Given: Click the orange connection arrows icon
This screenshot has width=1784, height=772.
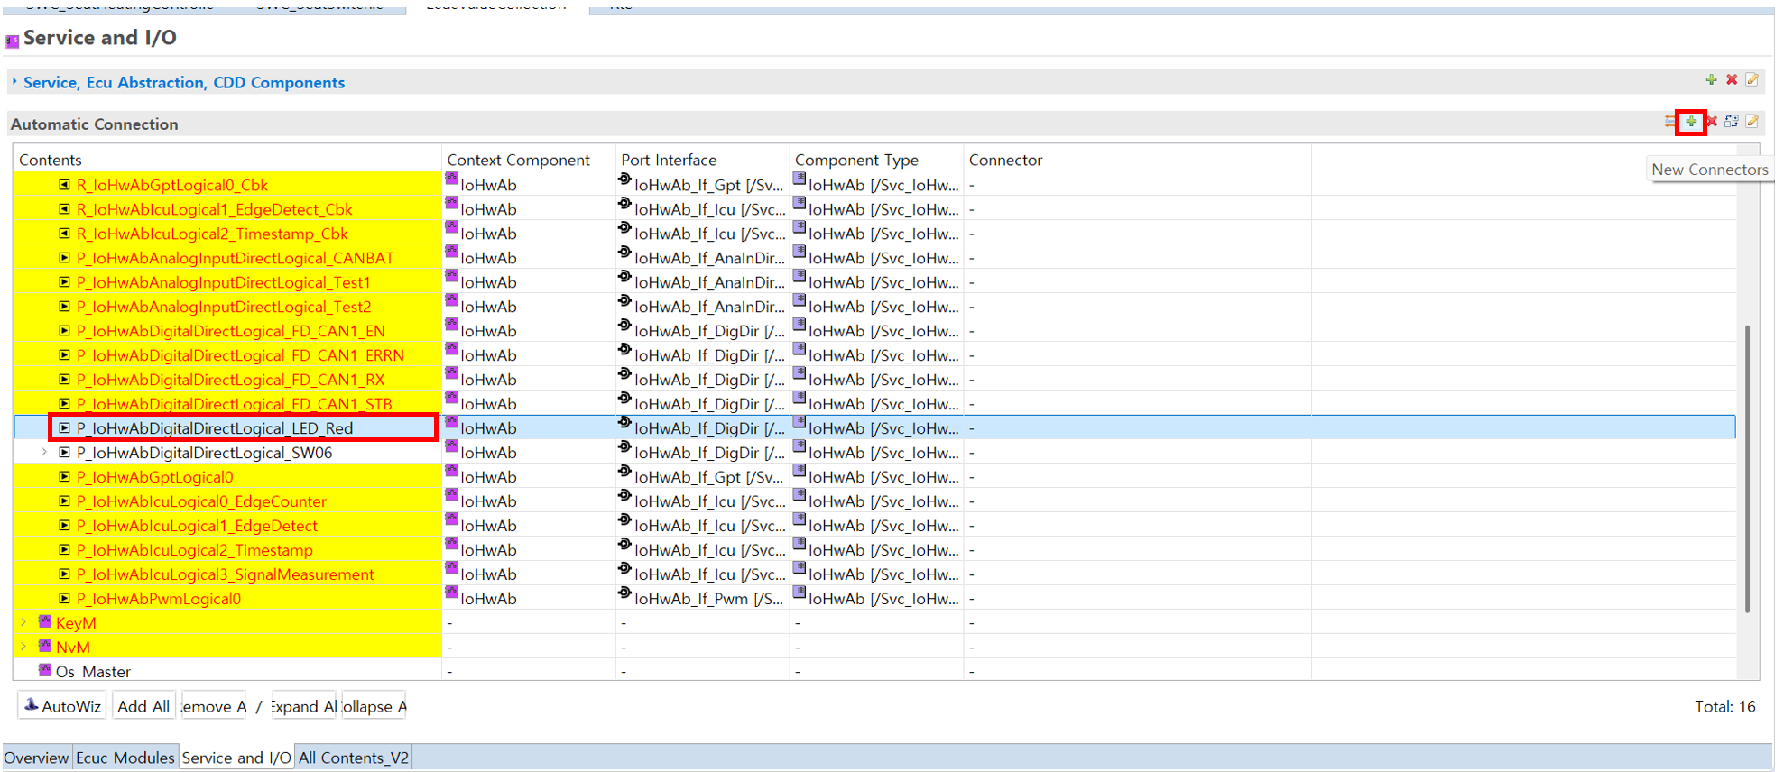Looking at the screenshot, I should click(x=1669, y=122).
